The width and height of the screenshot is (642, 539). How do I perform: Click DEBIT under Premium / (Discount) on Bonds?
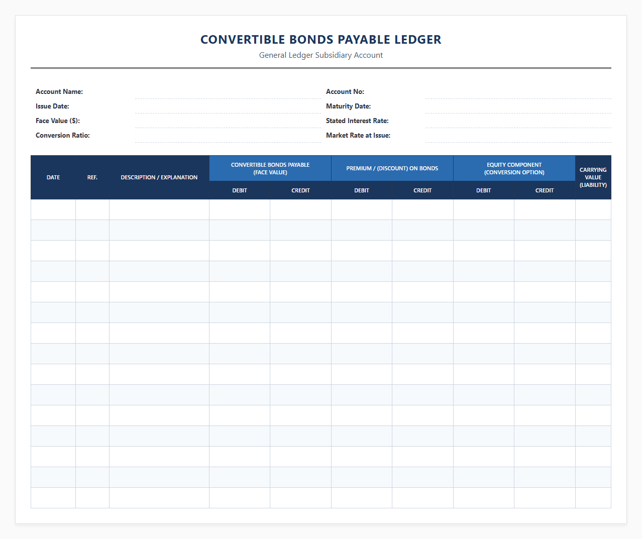(362, 190)
